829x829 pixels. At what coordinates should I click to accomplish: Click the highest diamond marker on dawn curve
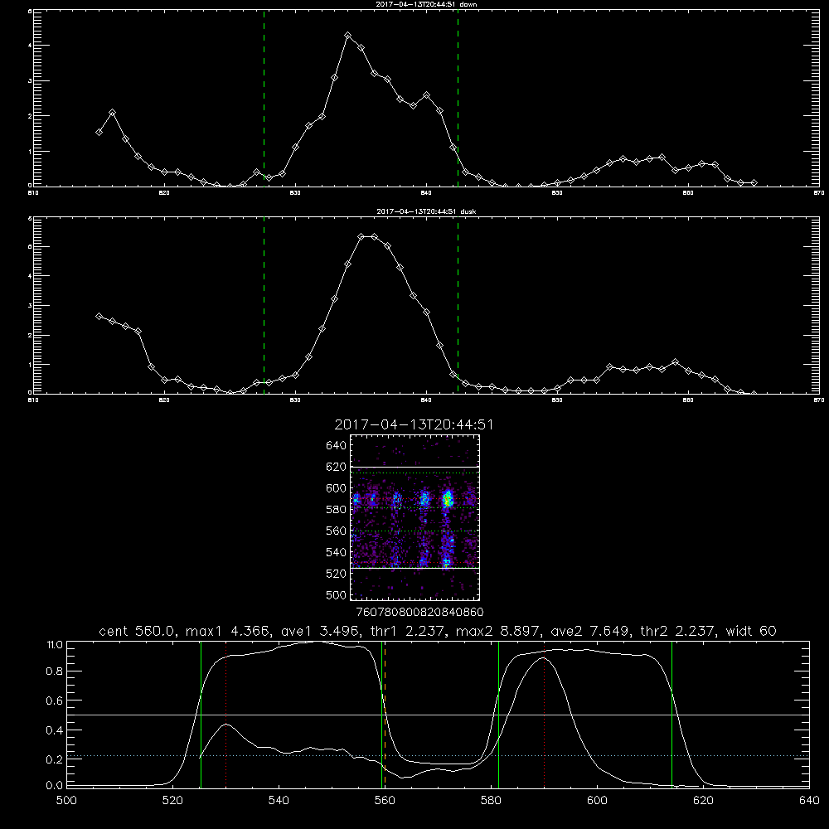coord(347,36)
